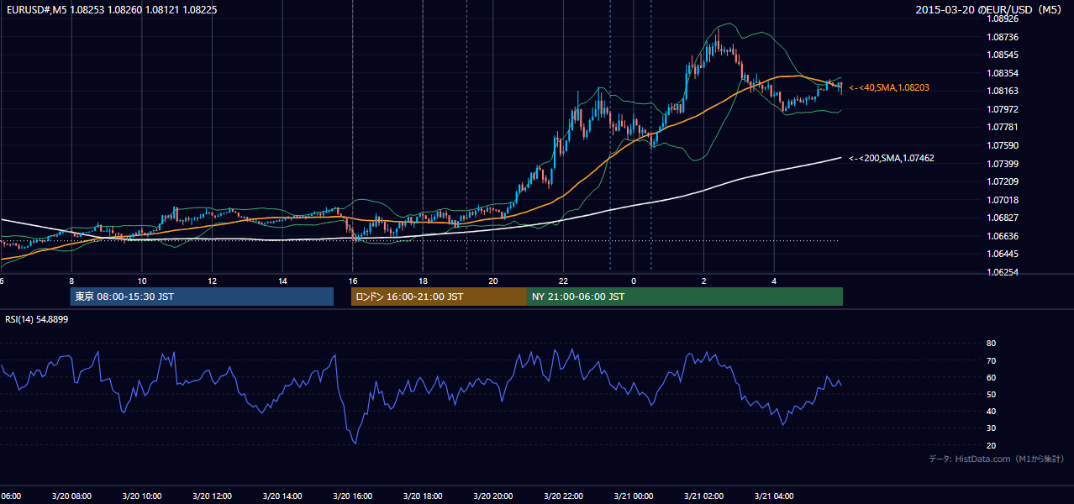Image resolution: width=1074 pixels, height=504 pixels.
Task: Click RSI axis level 40
Action: 991,411
